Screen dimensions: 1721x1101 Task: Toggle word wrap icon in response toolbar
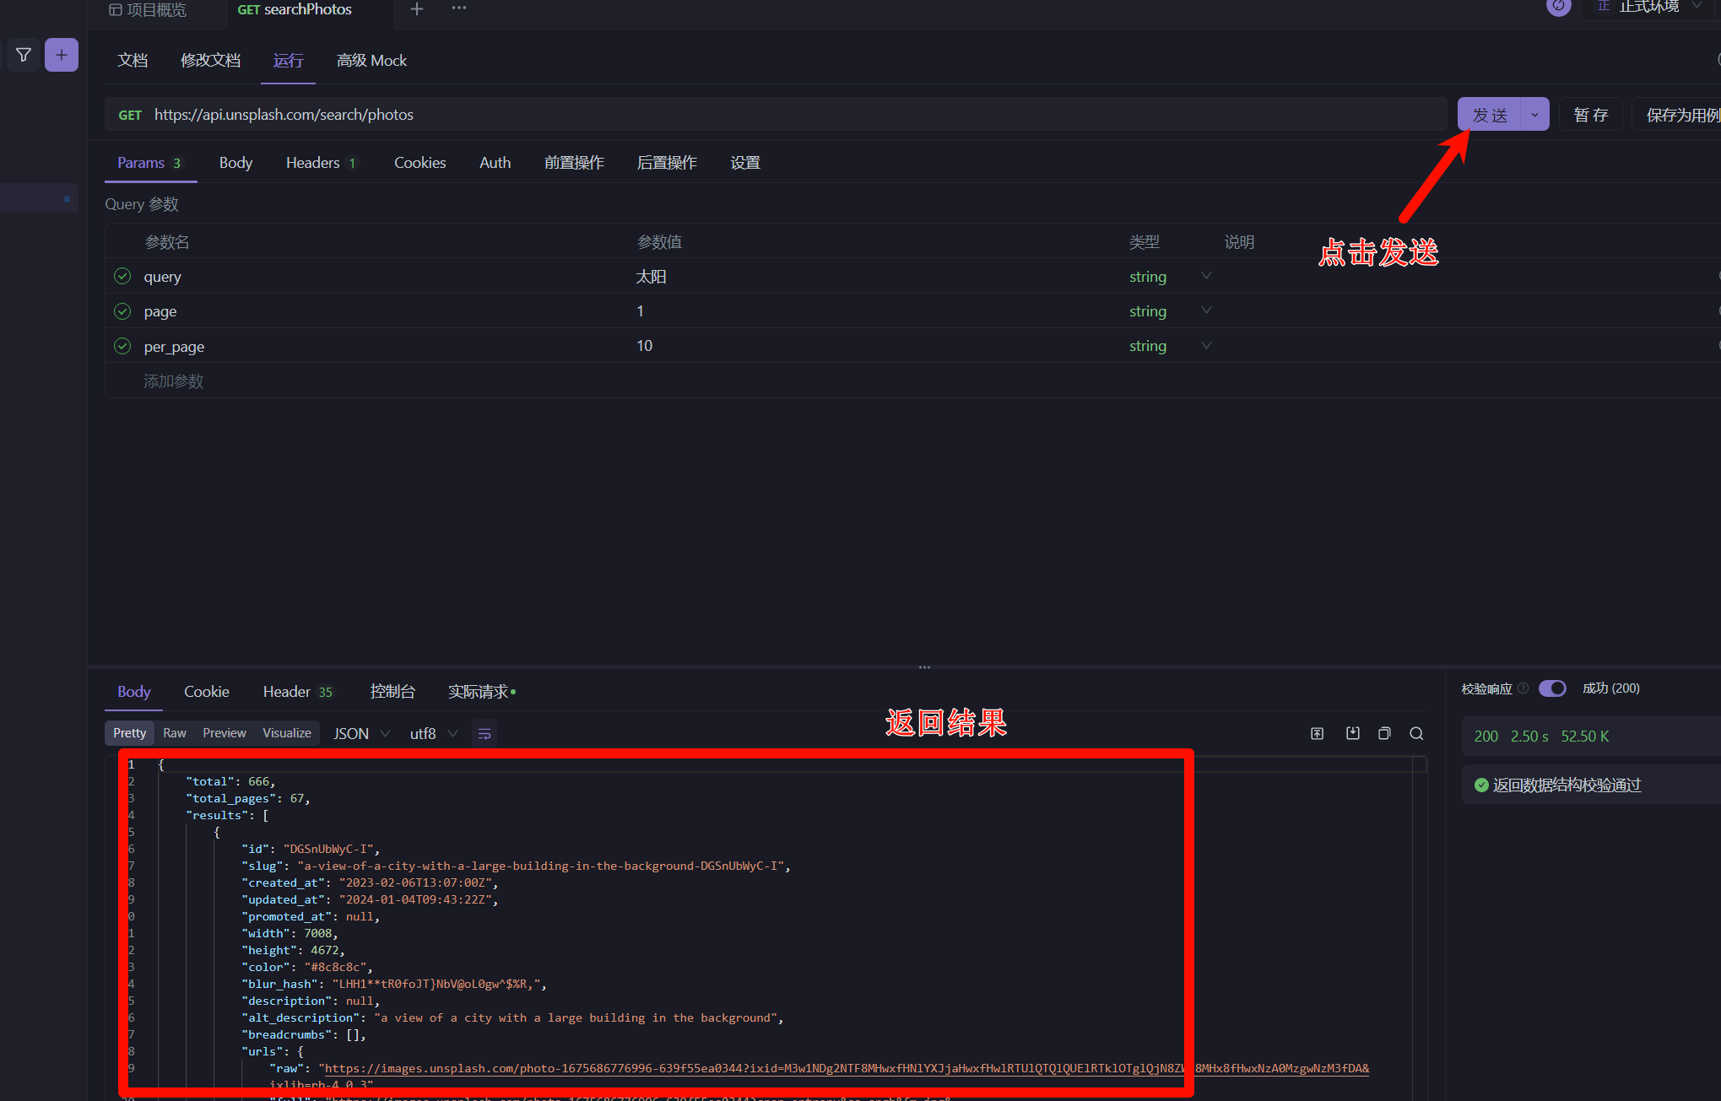pos(484,734)
